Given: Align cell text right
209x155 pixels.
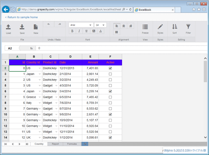Looking at the screenshot, I should coord(130,26).
